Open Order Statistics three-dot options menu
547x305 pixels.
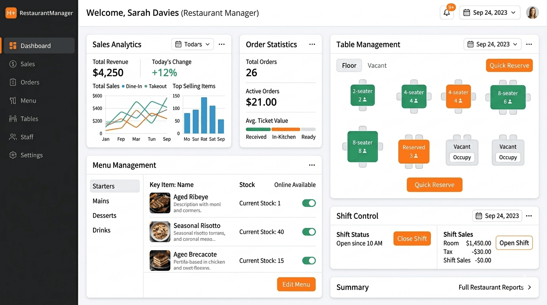pyautogui.click(x=312, y=44)
